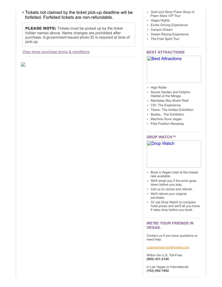The width and height of the screenshot is (222, 287).
Task: Open View show purchase terms & conditions
Action: click(56, 52)
